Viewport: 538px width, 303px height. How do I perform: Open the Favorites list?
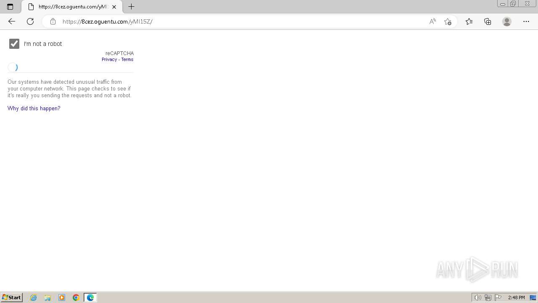pos(469,21)
